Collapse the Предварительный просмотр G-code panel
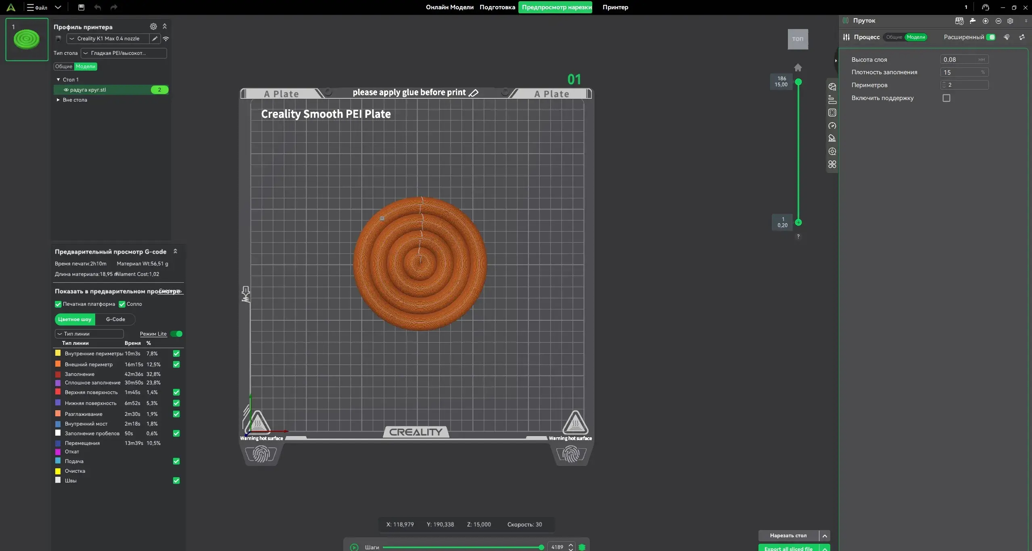This screenshot has height=551, width=1032. click(x=175, y=252)
